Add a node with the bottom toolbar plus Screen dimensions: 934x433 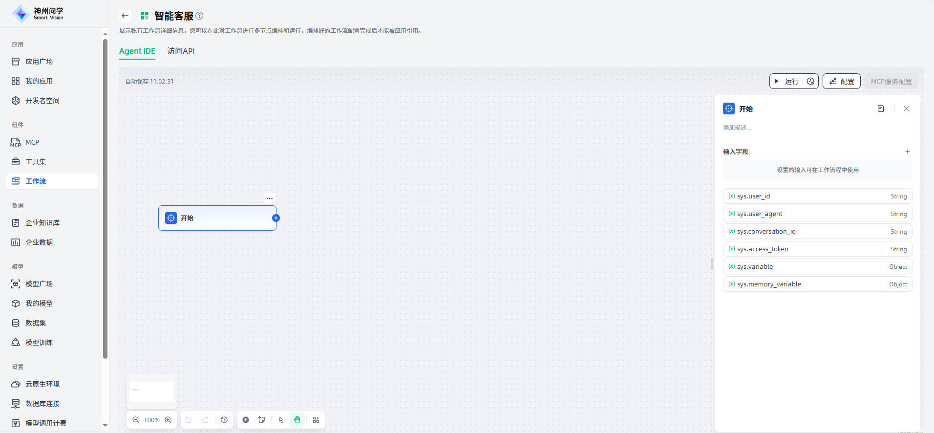pyautogui.click(x=246, y=420)
